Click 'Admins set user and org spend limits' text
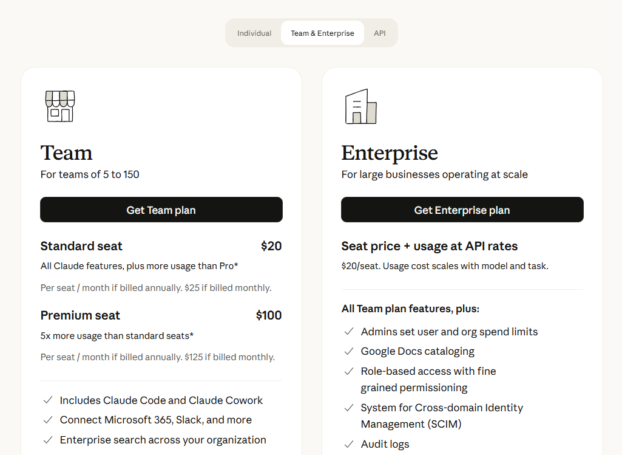Screen dimensions: 622x455 (x=449, y=332)
